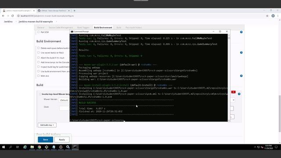The image size is (281, 158).
Task: Go to the Jenkins home breadcrumb
Action: pos(8,22)
